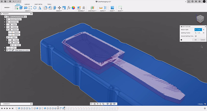Viewport: 207px width, 111px height.
Task: Click the ViewCube in the viewport
Action: 200,19
